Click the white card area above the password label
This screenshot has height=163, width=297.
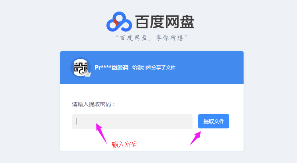tap(152, 92)
